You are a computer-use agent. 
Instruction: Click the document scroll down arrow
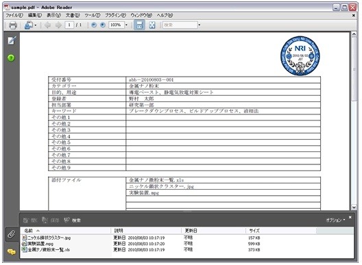click(354, 207)
